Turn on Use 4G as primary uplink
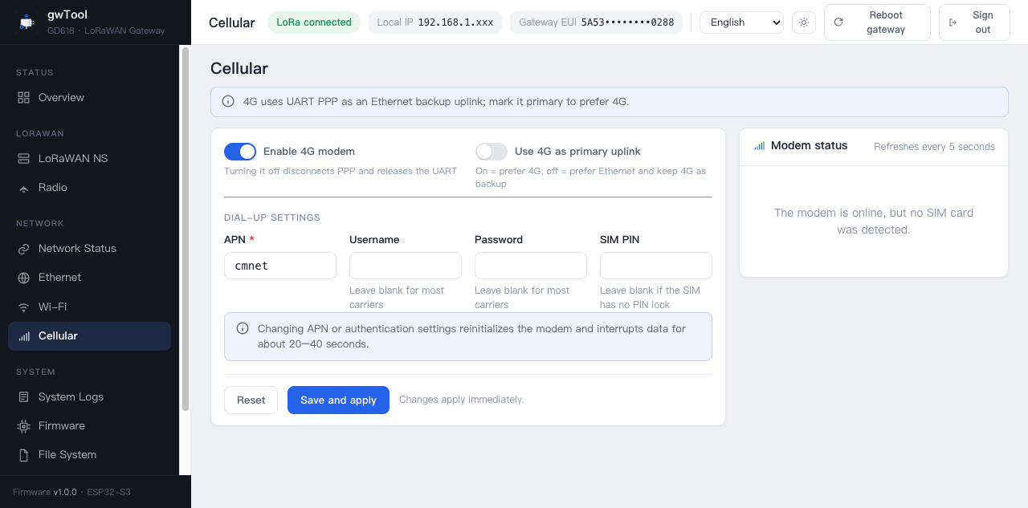 [x=492, y=151]
